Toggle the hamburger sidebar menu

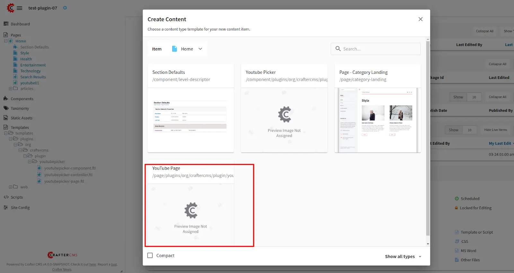pyautogui.click(x=20, y=8)
